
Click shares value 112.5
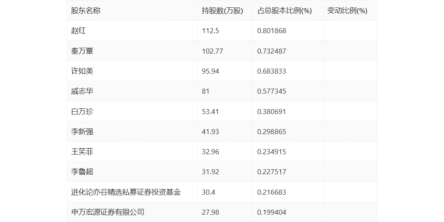click(210, 31)
